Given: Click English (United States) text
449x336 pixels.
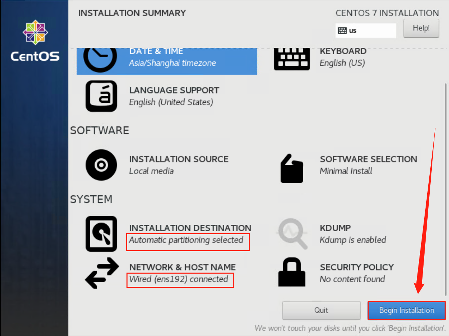Looking at the screenshot, I should point(171,102).
